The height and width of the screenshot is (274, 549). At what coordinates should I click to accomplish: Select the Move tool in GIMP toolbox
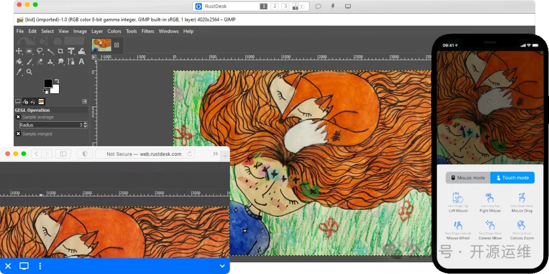[19, 51]
